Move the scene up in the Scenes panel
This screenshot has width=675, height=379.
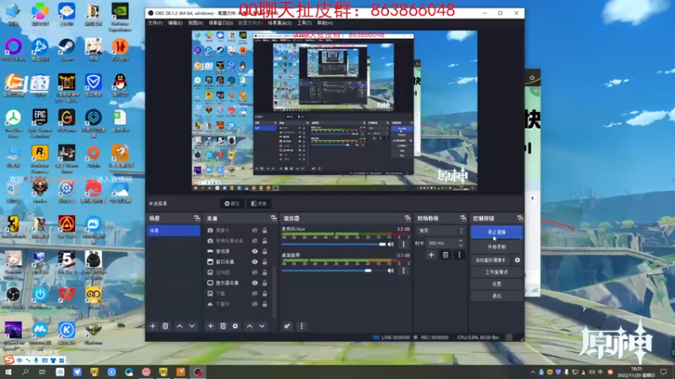tap(180, 326)
